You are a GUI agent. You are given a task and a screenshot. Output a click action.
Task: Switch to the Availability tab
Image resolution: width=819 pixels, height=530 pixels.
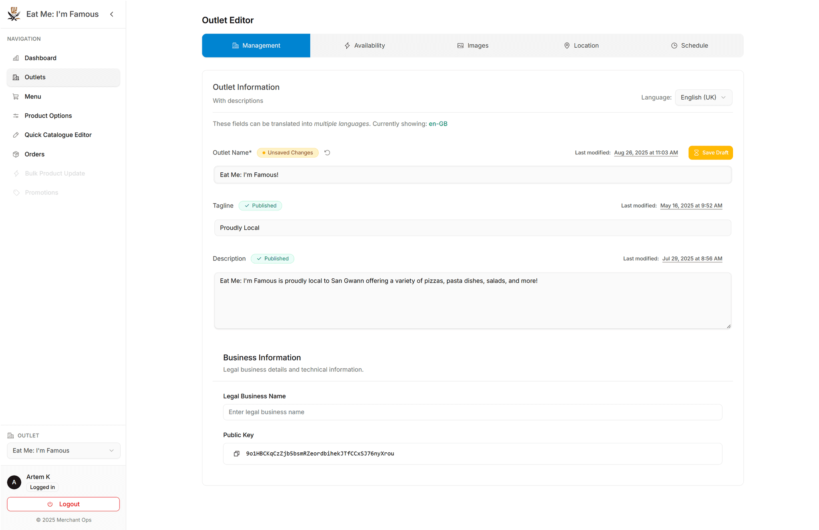pos(364,46)
